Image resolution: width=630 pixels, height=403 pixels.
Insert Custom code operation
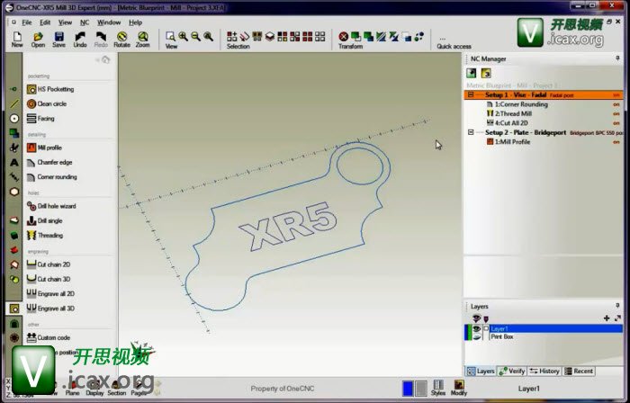point(49,337)
